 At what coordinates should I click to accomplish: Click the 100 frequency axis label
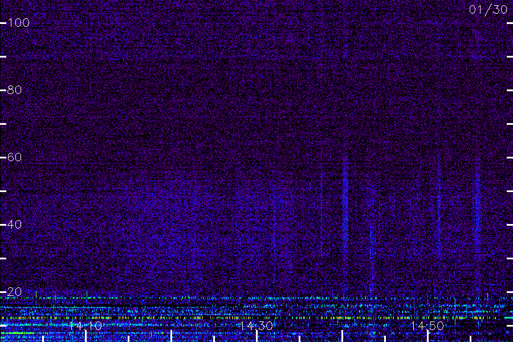(x=18, y=23)
